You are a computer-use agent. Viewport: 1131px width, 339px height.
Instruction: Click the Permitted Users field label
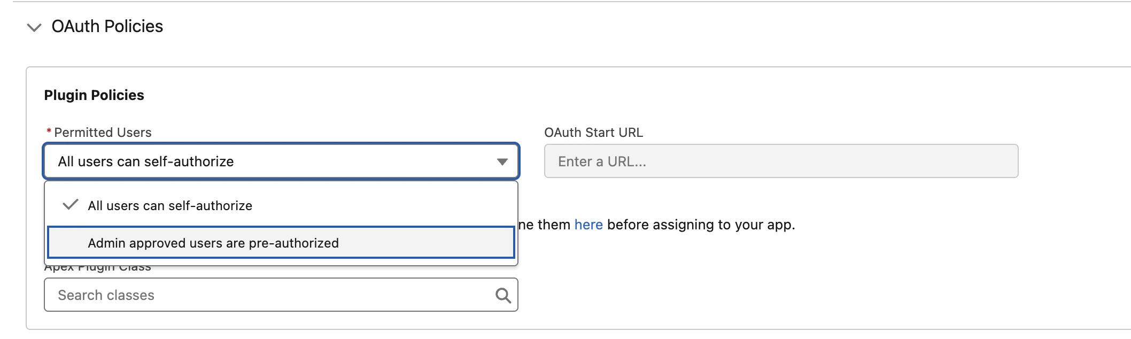click(103, 133)
